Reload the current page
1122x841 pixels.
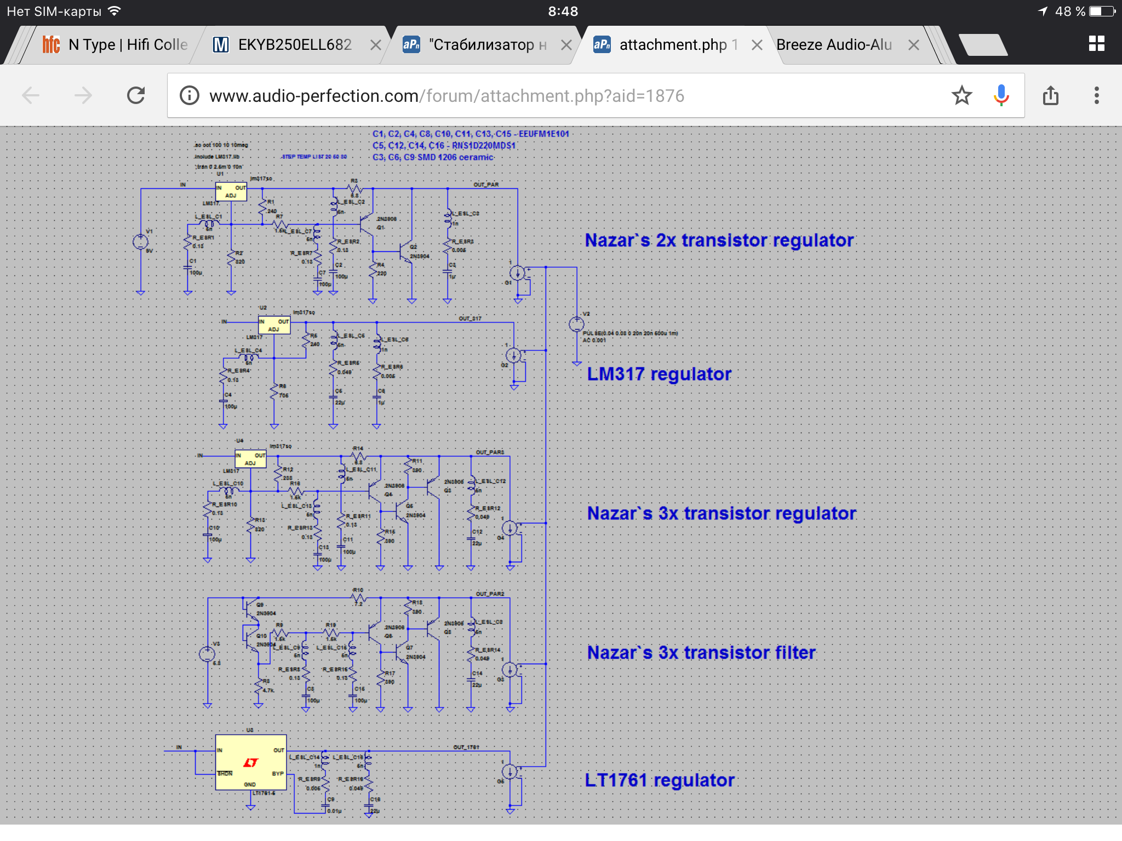[136, 96]
